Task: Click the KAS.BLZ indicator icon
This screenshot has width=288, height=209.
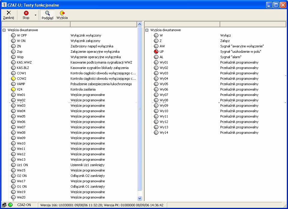Action: tap(13, 68)
